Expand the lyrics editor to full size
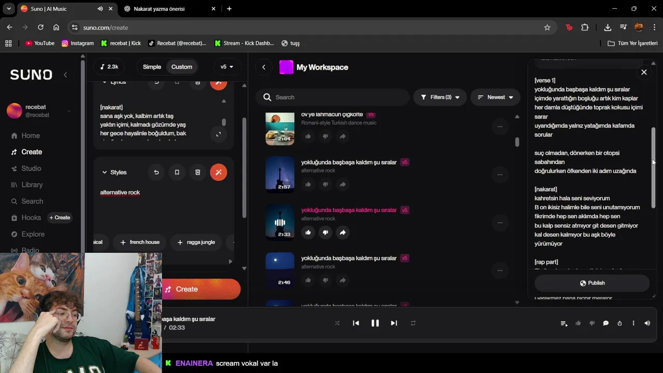The width and height of the screenshot is (663, 373). click(x=219, y=134)
